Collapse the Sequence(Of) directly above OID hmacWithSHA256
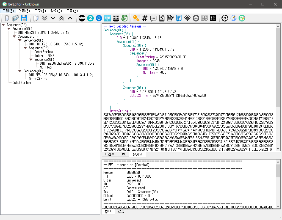This screenshot has height=220, width=282. pos(31,60)
